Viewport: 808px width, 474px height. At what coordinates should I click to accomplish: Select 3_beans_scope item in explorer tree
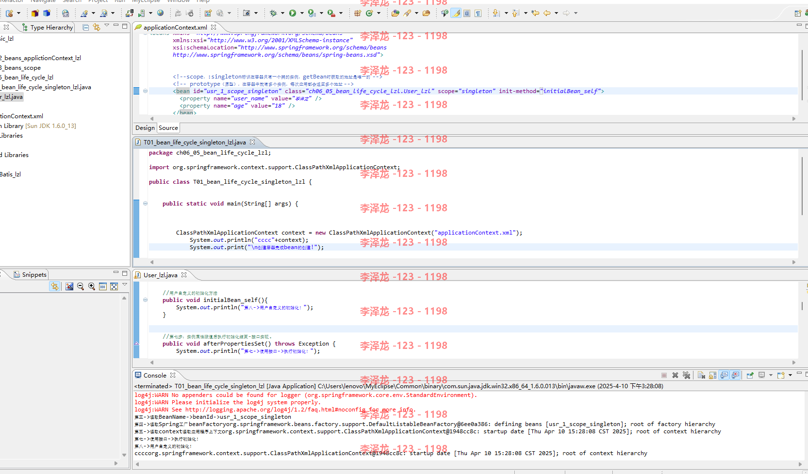point(20,68)
